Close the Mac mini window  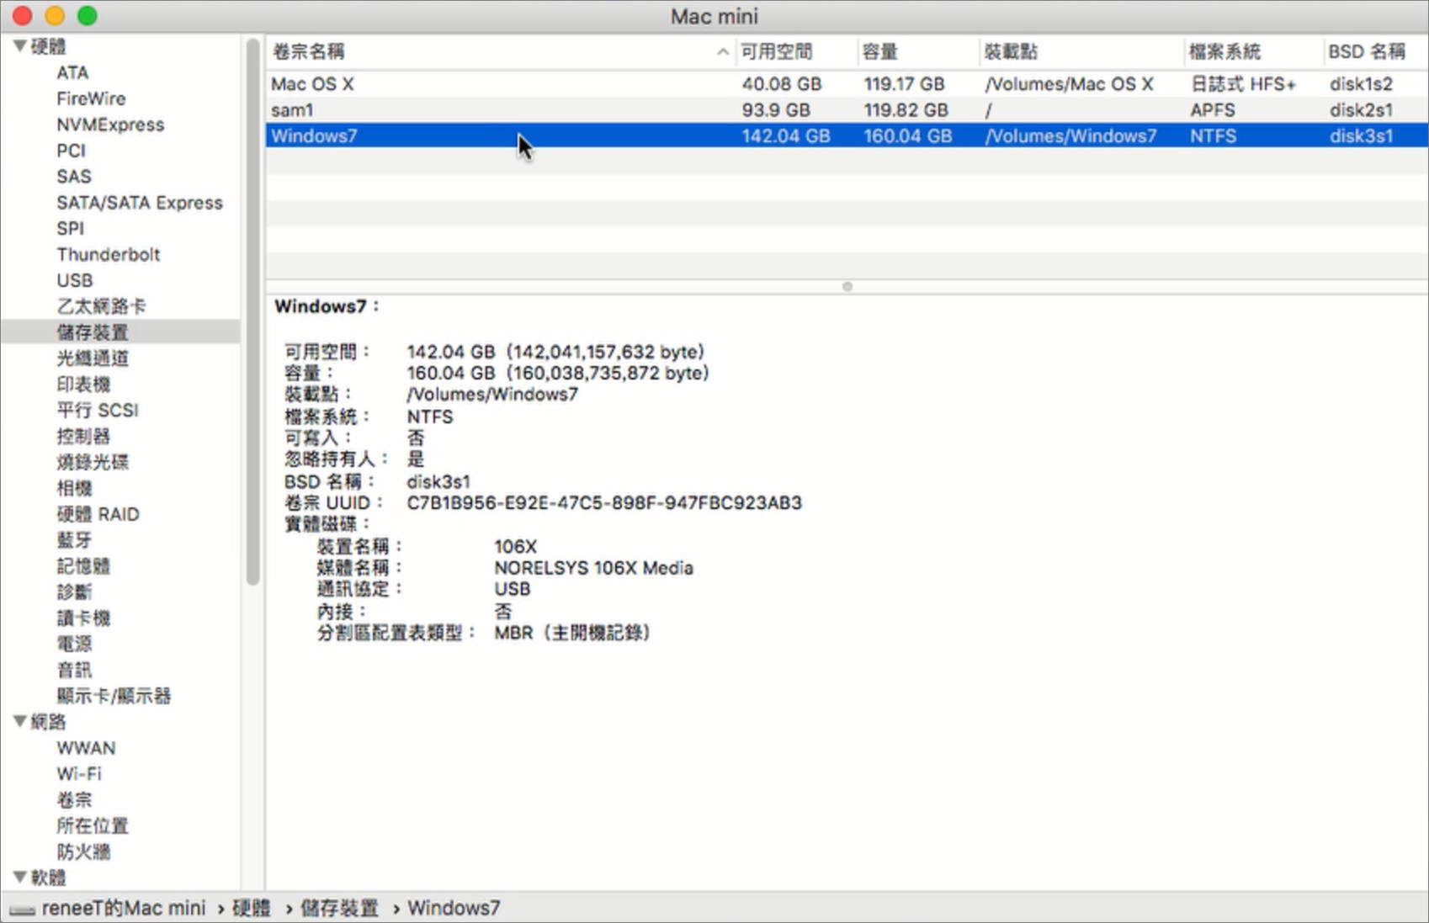(22, 16)
